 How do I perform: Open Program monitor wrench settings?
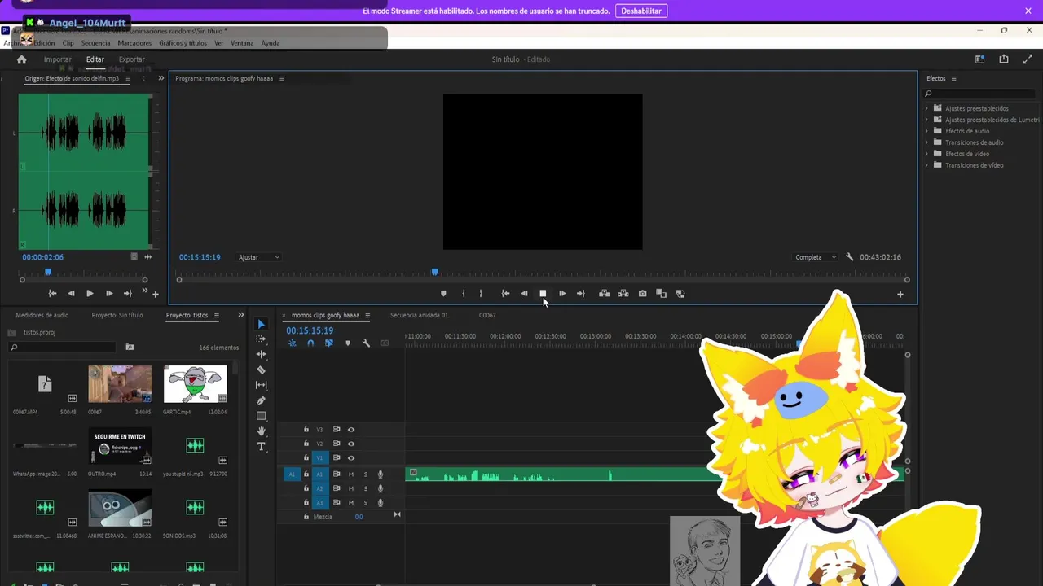[x=849, y=257]
